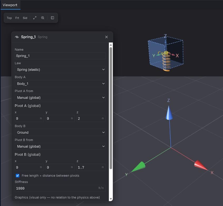This screenshot has width=223, height=206.
Task: Click the scrollbar down arrow in panel
Action: (x=111, y=199)
